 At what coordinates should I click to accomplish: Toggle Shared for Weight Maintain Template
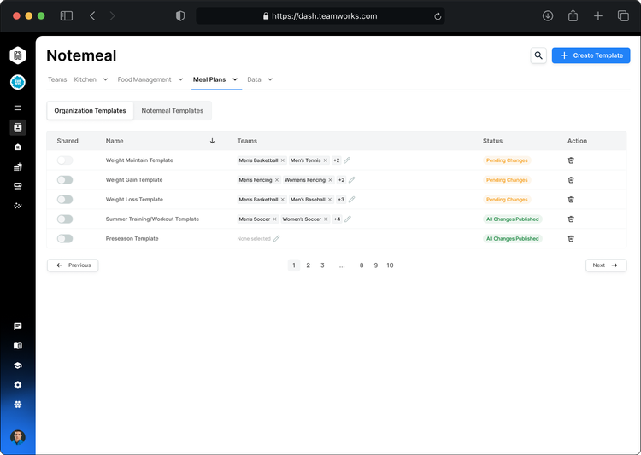coord(65,160)
